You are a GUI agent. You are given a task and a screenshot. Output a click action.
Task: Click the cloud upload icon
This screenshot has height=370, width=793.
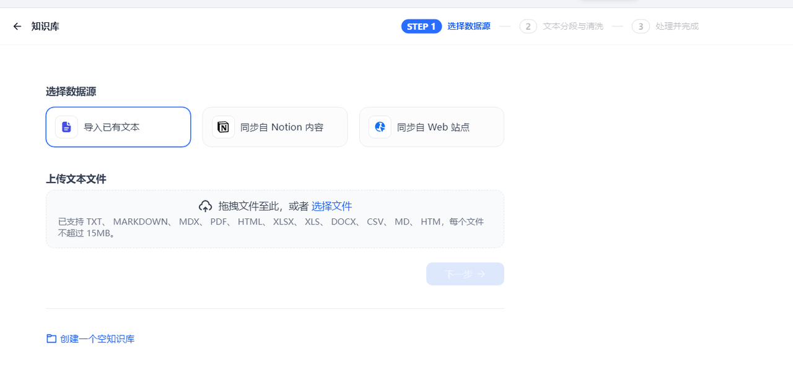pyautogui.click(x=205, y=206)
